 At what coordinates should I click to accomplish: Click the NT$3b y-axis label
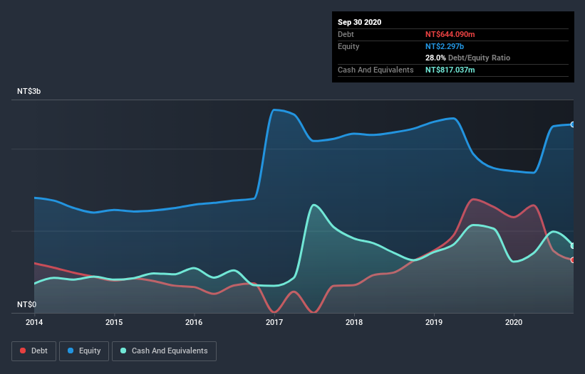point(29,91)
